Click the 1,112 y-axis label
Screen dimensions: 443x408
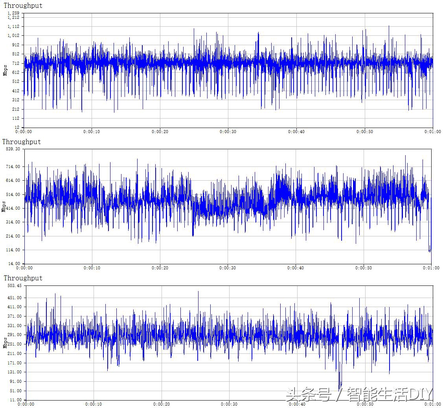[x=13, y=26]
